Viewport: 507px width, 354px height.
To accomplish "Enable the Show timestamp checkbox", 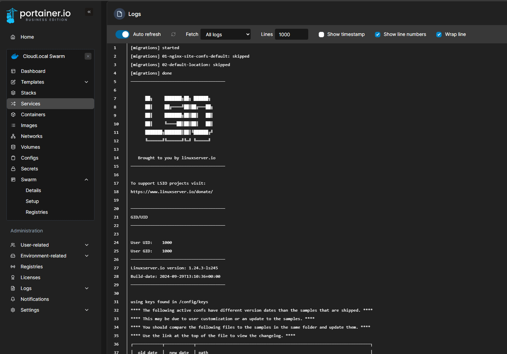I will pyautogui.click(x=321, y=35).
